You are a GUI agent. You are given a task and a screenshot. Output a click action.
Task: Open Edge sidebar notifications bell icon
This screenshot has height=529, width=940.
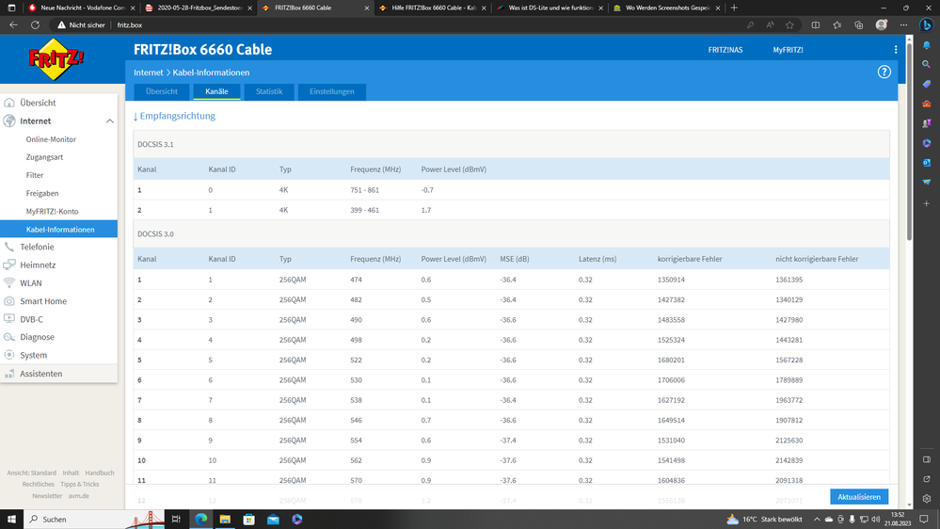point(926,45)
